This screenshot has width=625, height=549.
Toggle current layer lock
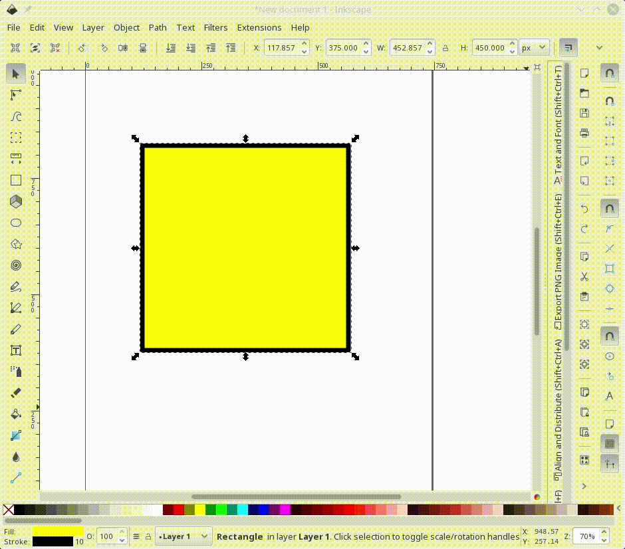(148, 536)
